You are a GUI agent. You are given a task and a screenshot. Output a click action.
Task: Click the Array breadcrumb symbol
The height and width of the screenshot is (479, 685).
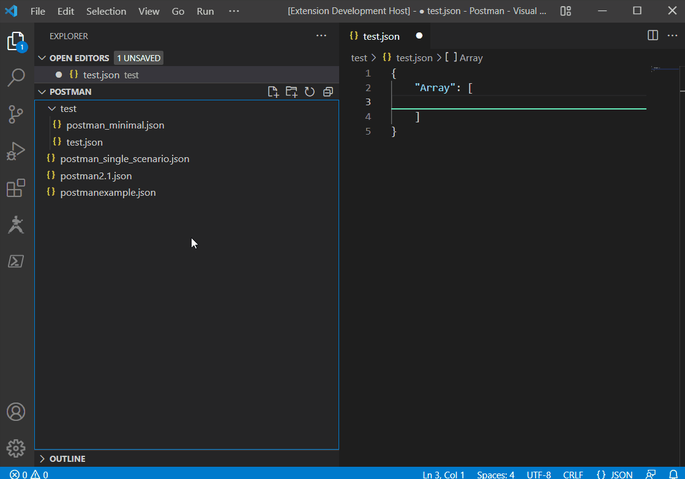click(471, 58)
